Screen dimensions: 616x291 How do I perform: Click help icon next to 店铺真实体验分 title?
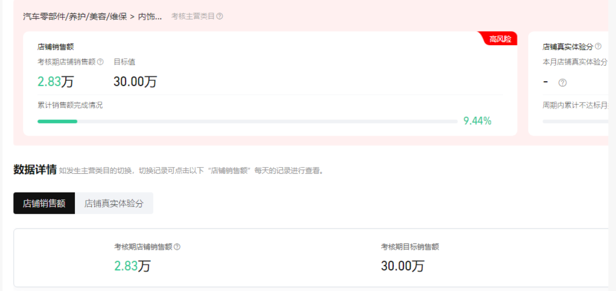598,46
